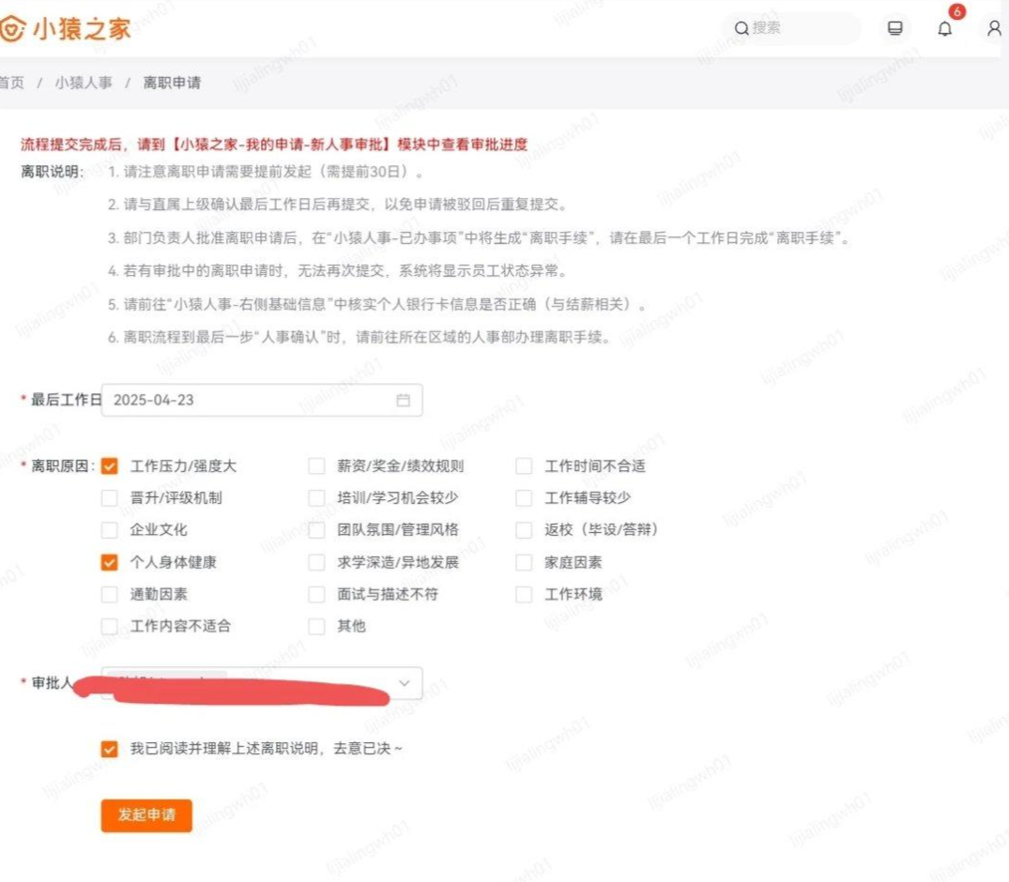The image size is (1009, 882).
Task: Click the search magnifier icon
Action: tap(743, 29)
